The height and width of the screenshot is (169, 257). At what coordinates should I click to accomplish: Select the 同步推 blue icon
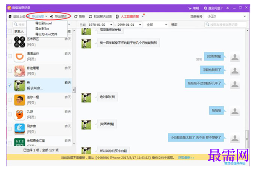[x=19, y=129]
